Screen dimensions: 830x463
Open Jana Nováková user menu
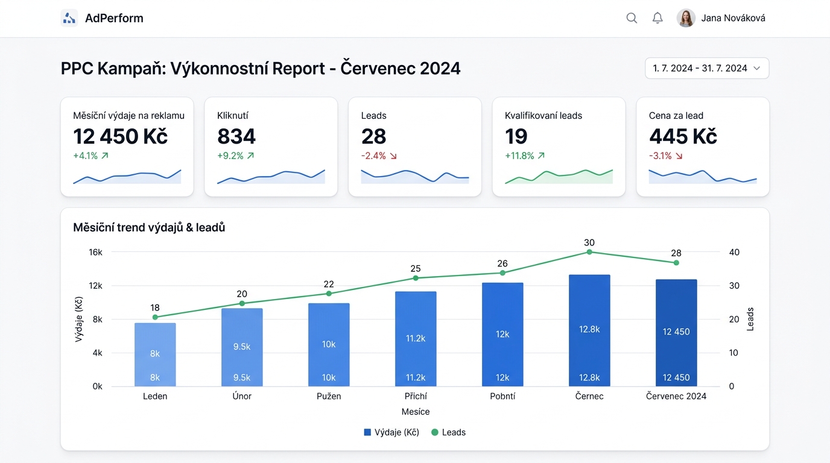721,18
